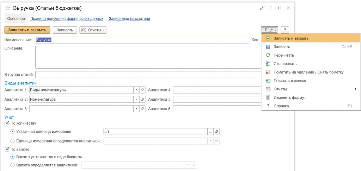Screen dimensions: 361x171
Task: Click the Показать в списке icon
Action: [x=268, y=81]
